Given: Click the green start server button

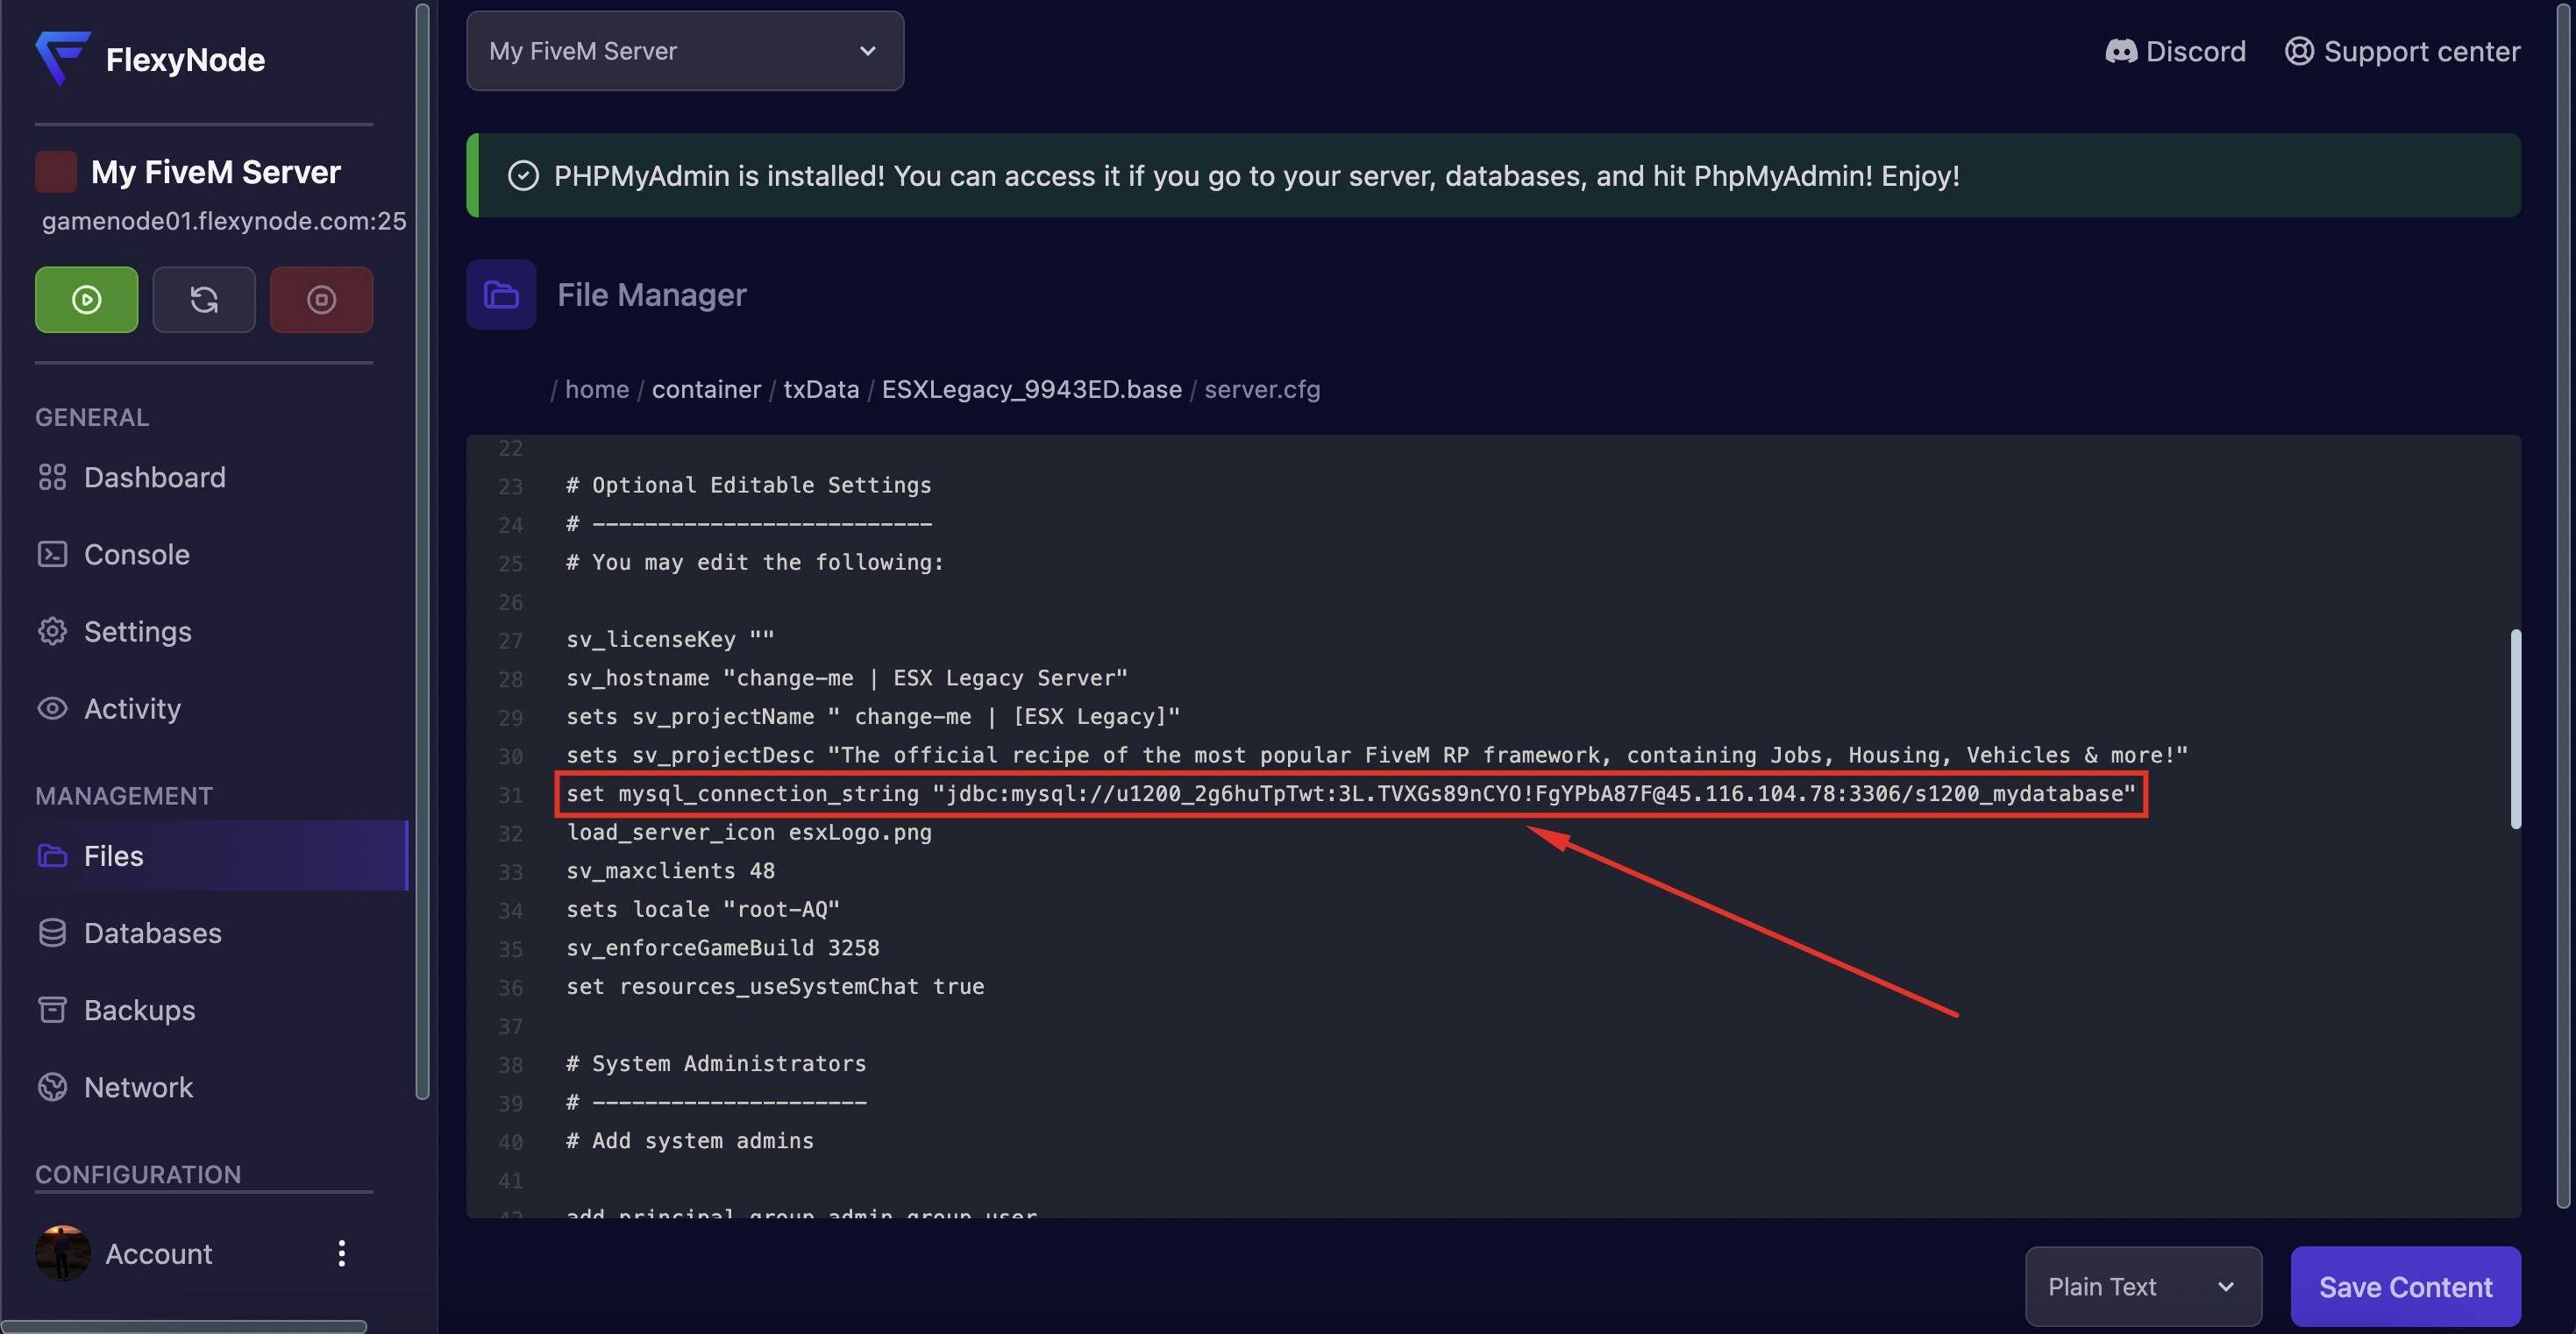Looking at the screenshot, I should click(x=86, y=299).
